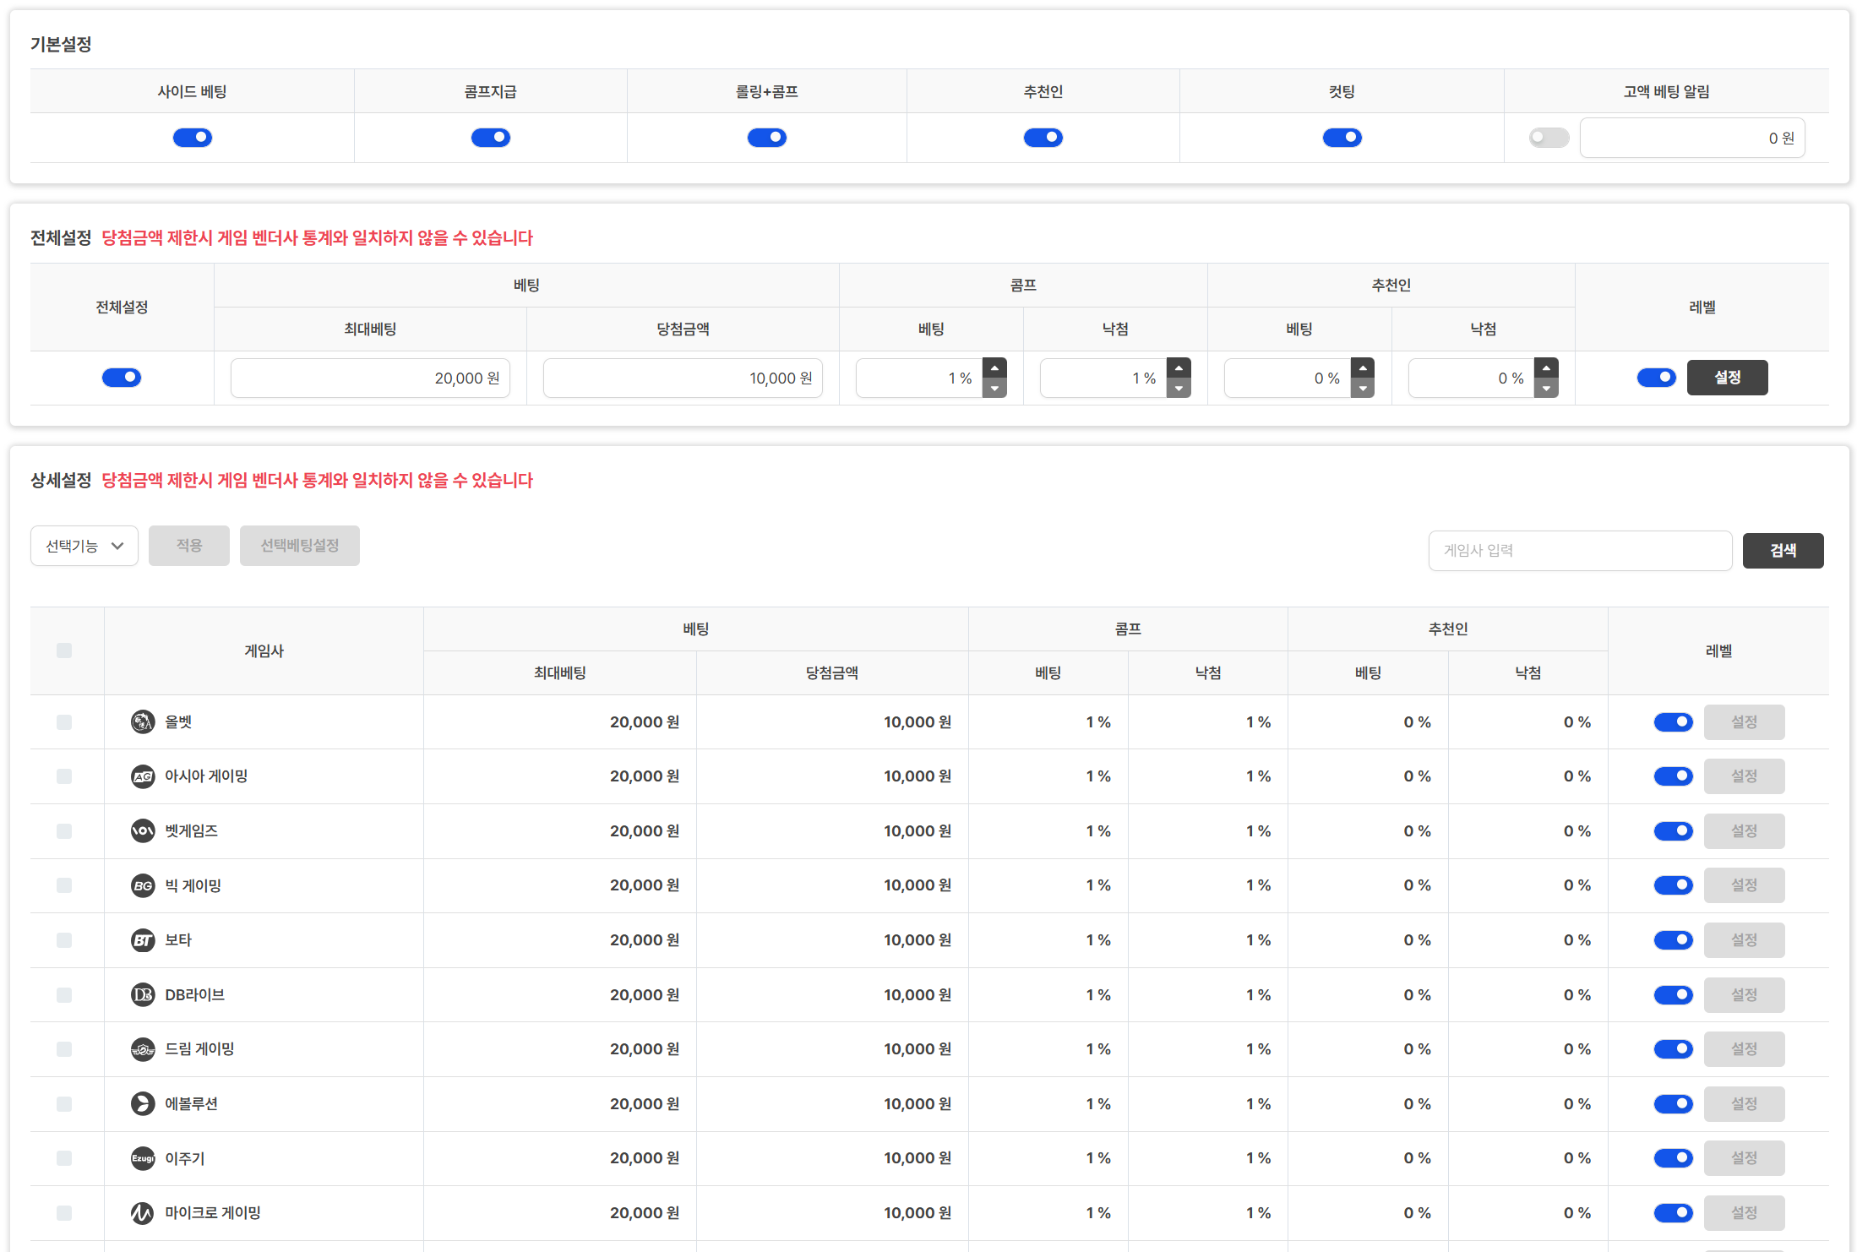Decrease 추천인 낙첨 percent with down arrow
1857x1252 pixels.
[x=1546, y=389]
